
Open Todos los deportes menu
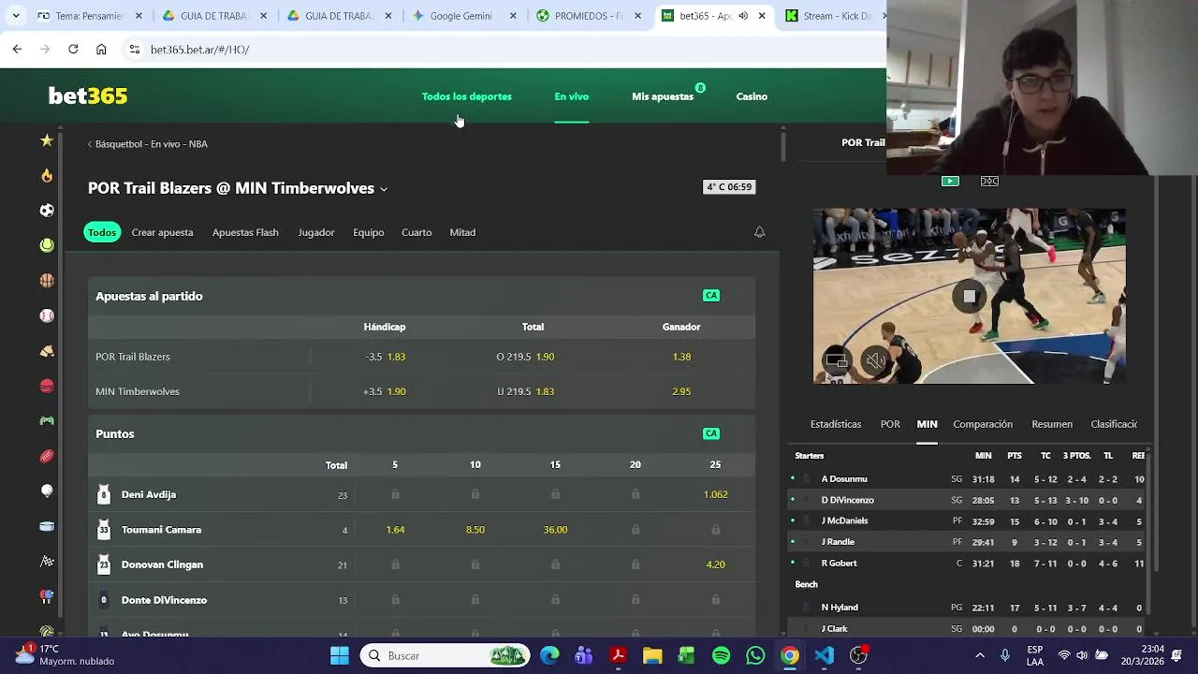466,96
